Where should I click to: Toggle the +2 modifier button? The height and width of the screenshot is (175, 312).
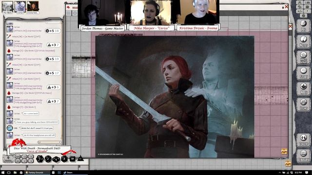click(24, 157)
